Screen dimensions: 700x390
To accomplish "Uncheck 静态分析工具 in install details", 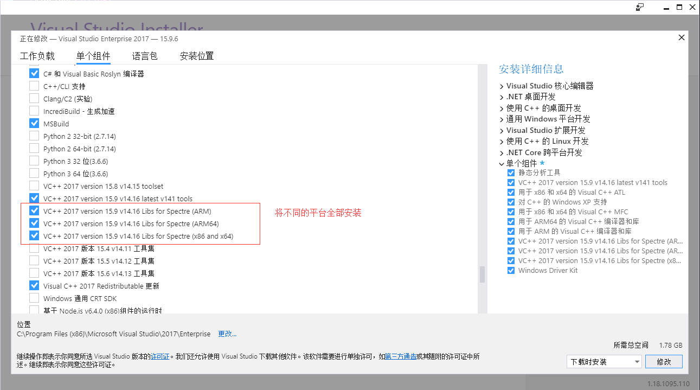I will [x=511, y=173].
